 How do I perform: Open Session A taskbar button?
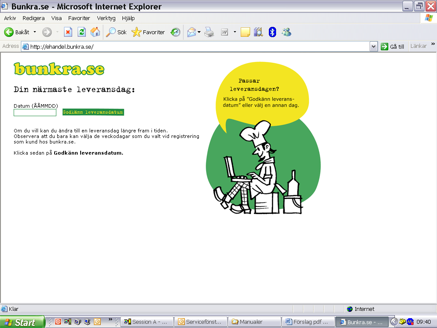click(x=147, y=322)
